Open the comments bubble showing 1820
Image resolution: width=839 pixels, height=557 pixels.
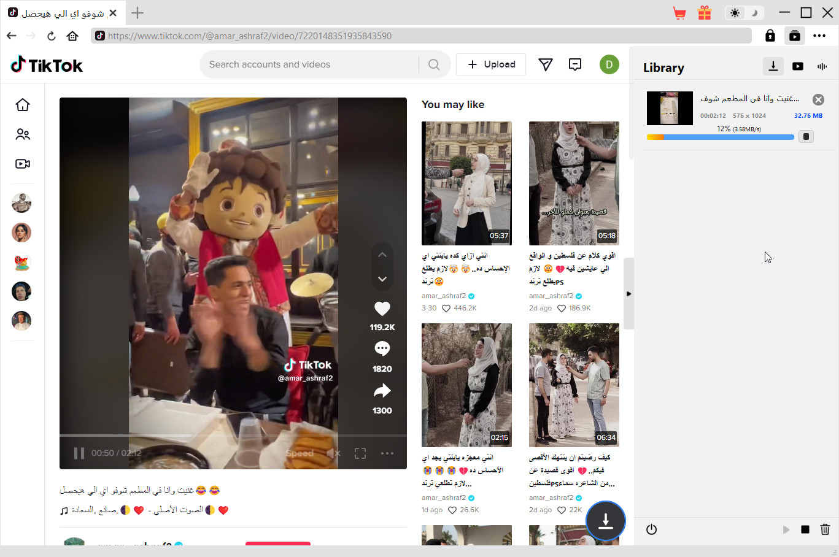coord(382,349)
